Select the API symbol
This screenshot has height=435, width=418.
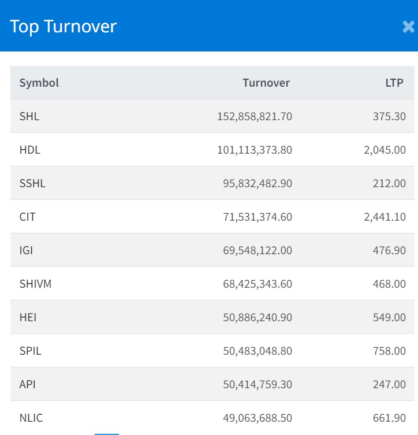click(28, 384)
